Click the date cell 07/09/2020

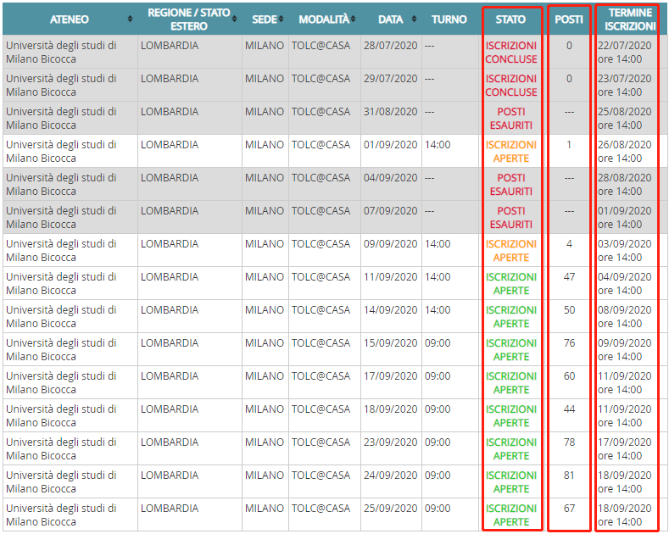[390, 211]
